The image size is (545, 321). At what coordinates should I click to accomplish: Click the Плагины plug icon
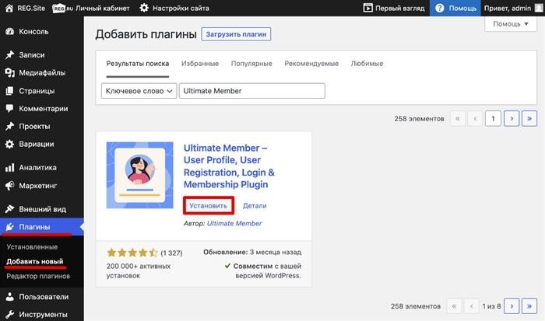[9, 227]
